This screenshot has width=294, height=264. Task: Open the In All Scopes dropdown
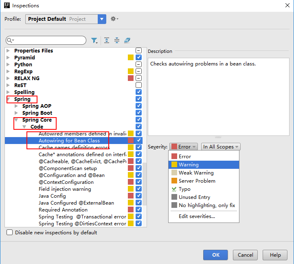coord(221,147)
